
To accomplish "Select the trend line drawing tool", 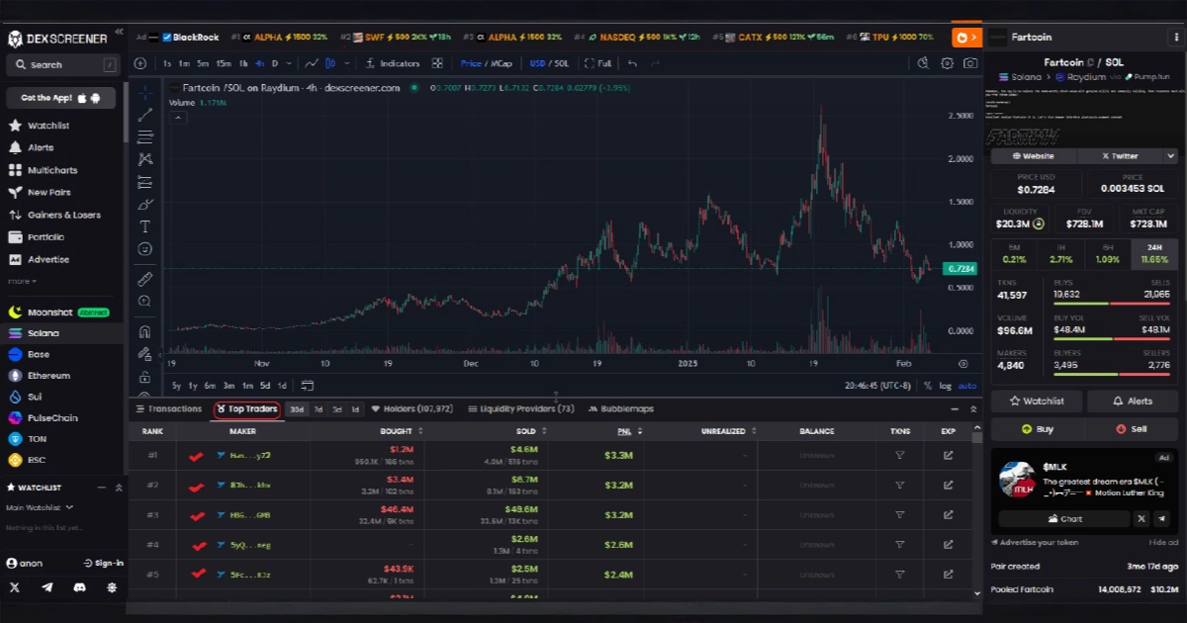I will pos(145,115).
